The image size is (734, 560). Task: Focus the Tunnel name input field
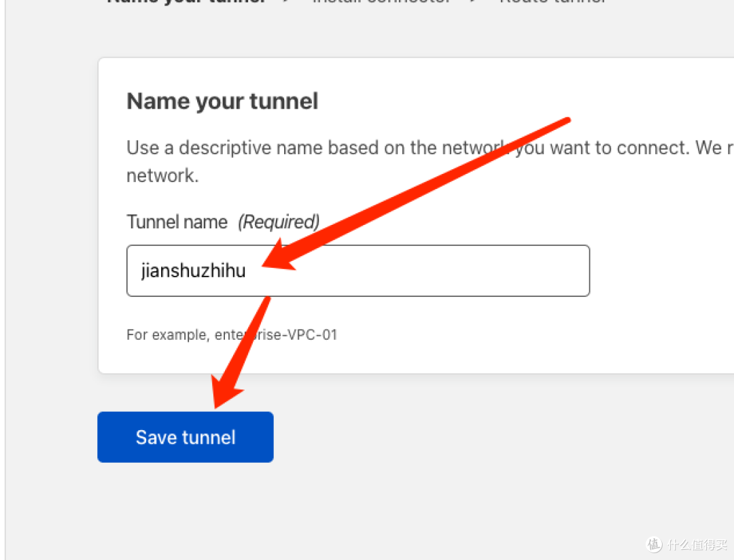[x=421, y=270]
